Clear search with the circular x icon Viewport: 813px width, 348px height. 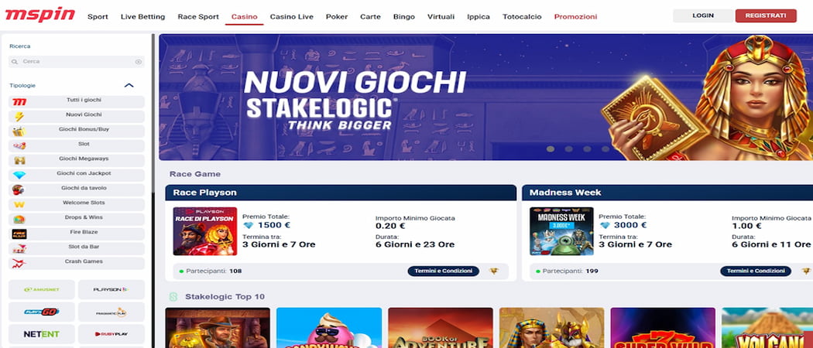click(139, 62)
